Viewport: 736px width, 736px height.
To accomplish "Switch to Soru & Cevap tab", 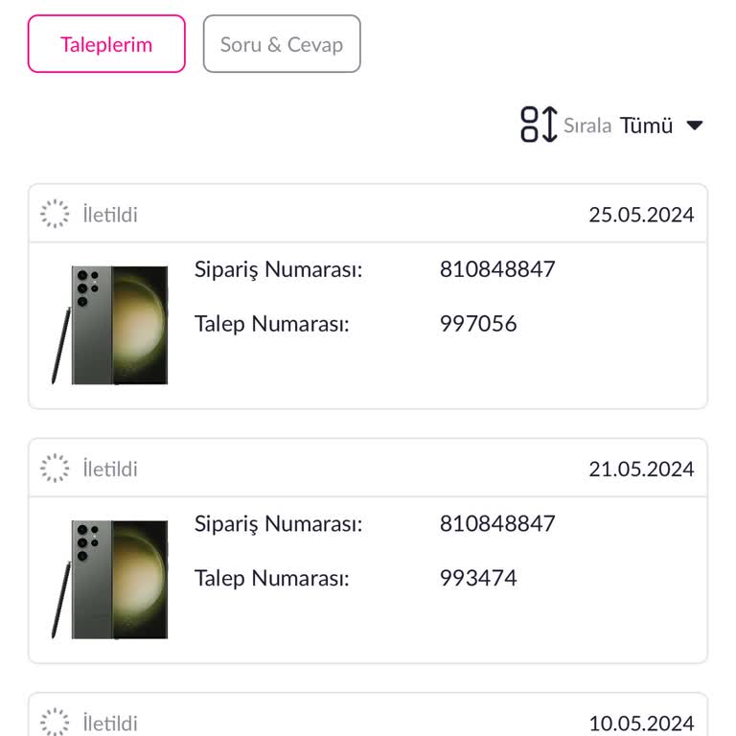I will [x=282, y=44].
